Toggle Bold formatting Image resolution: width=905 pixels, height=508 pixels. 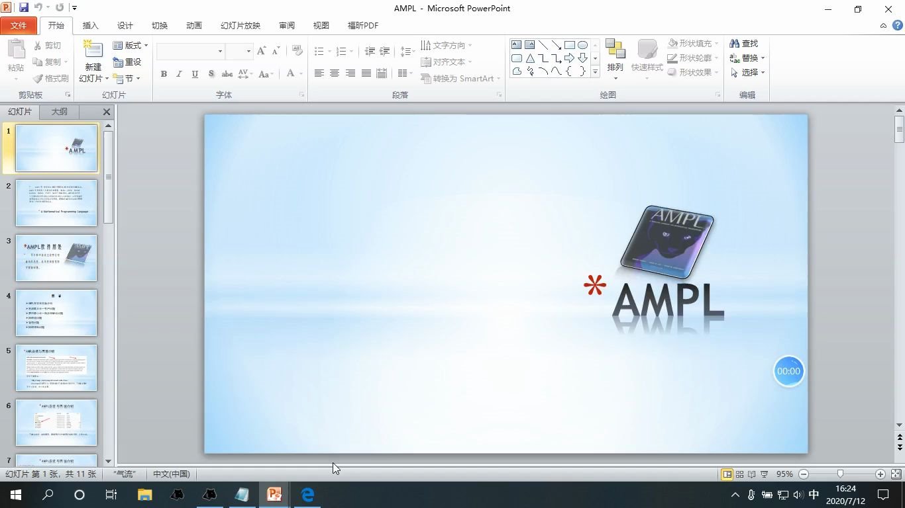point(164,74)
